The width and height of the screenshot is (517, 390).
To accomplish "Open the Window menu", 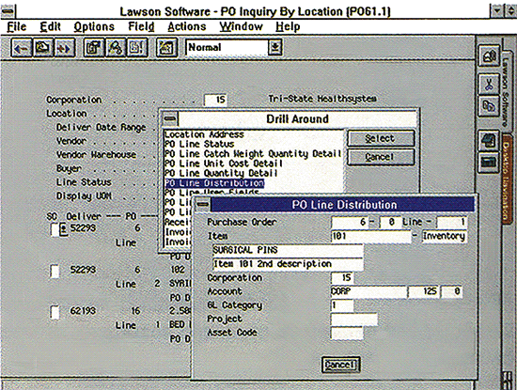I will coord(241,26).
